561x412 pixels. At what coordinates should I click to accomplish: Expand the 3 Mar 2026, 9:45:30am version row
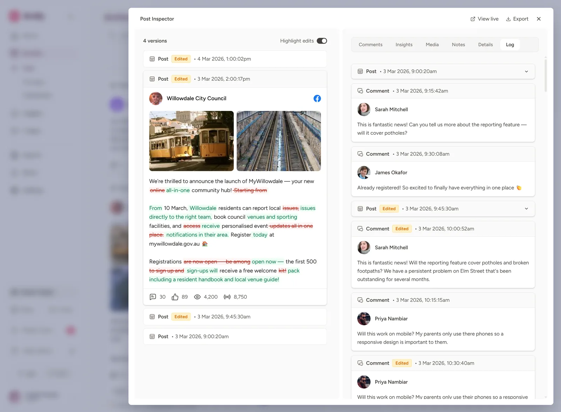tap(235, 317)
